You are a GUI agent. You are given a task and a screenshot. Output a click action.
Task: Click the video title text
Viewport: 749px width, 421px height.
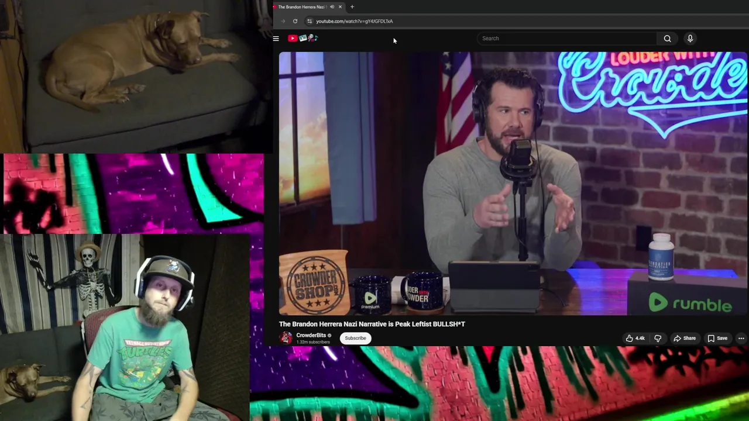tap(372, 324)
